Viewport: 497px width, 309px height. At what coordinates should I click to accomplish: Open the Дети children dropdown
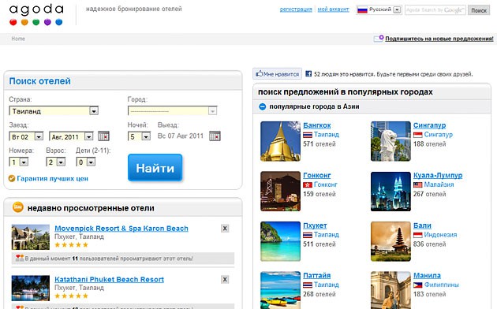click(85, 162)
